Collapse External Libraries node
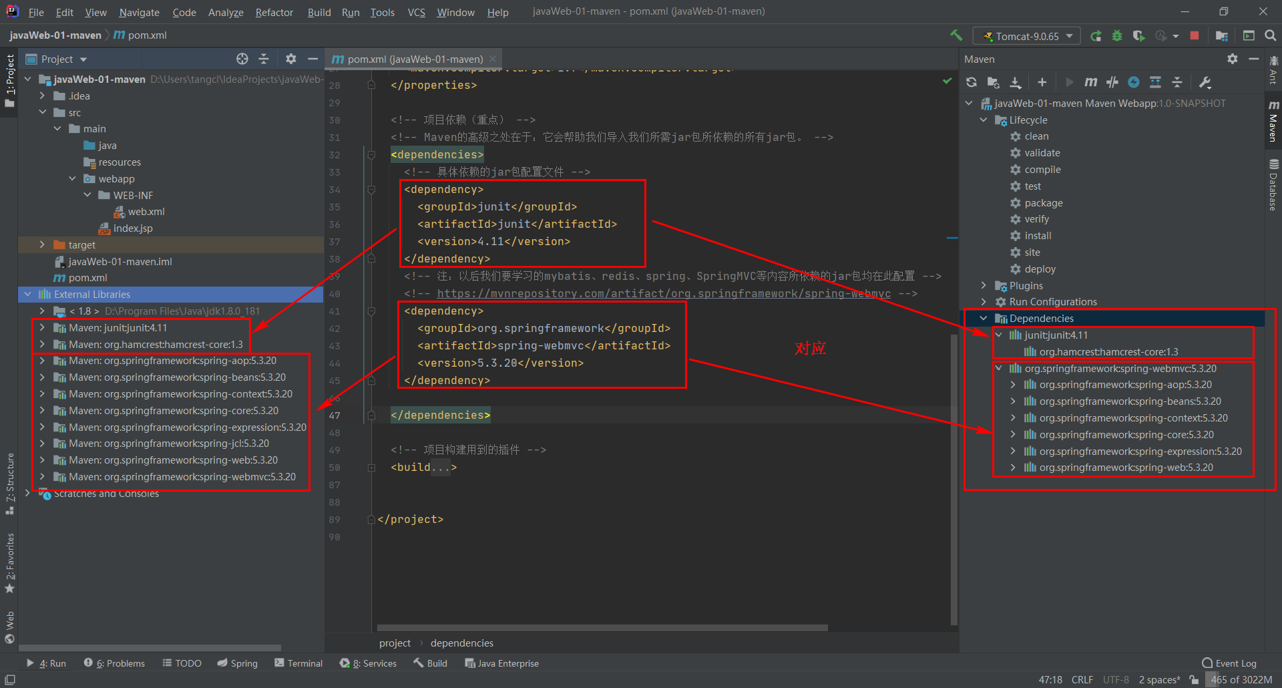Image resolution: width=1282 pixels, height=688 pixels. 27,295
